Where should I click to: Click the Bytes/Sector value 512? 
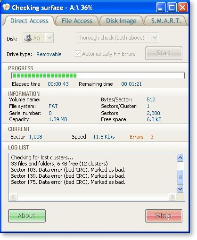point(151,99)
